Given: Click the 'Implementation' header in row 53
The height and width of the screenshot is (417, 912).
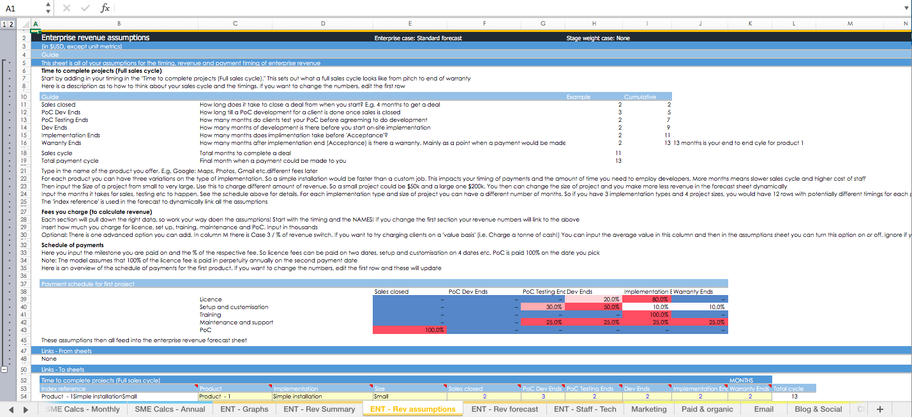Looking at the screenshot, I should pyautogui.click(x=322, y=388).
